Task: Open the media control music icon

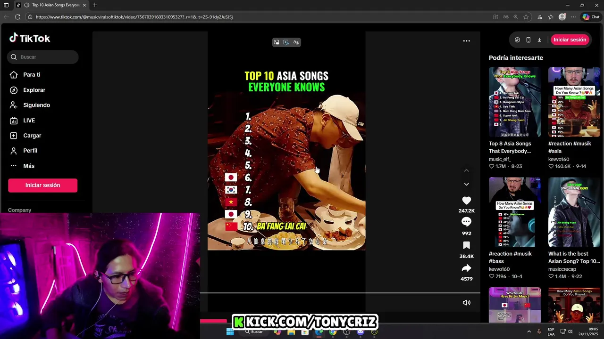Action: click(x=540, y=17)
